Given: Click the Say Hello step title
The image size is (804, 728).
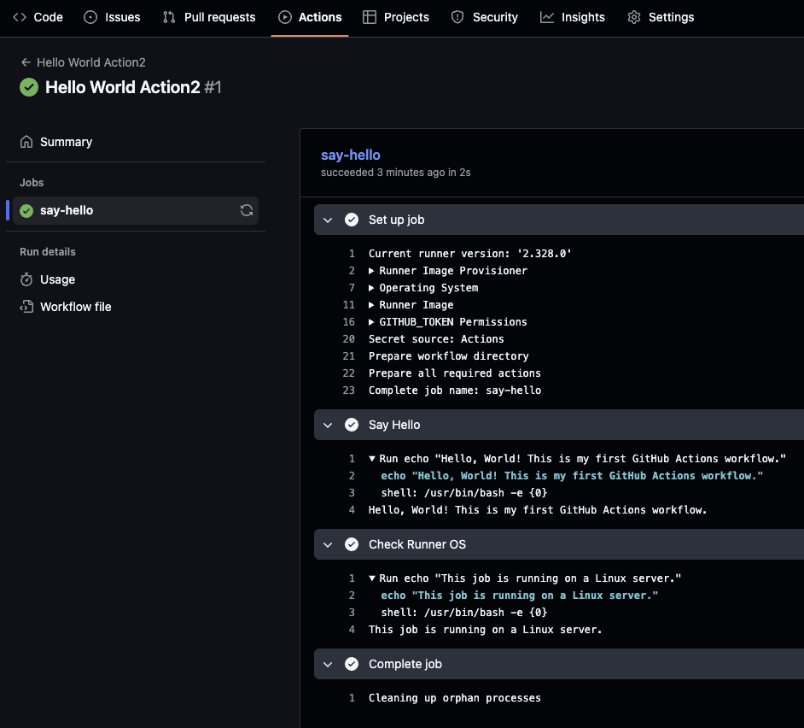Looking at the screenshot, I should [394, 425].
